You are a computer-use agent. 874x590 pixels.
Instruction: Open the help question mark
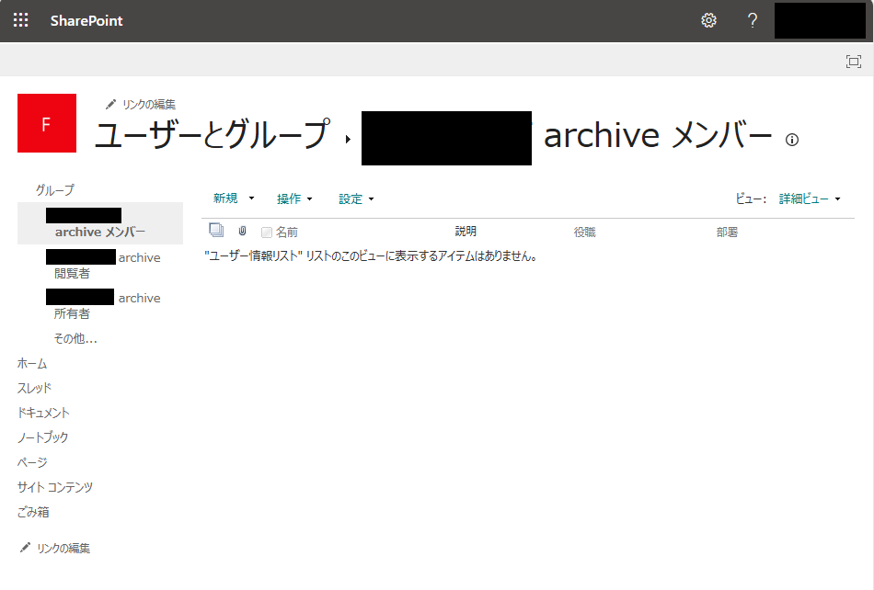pos(753,20)
